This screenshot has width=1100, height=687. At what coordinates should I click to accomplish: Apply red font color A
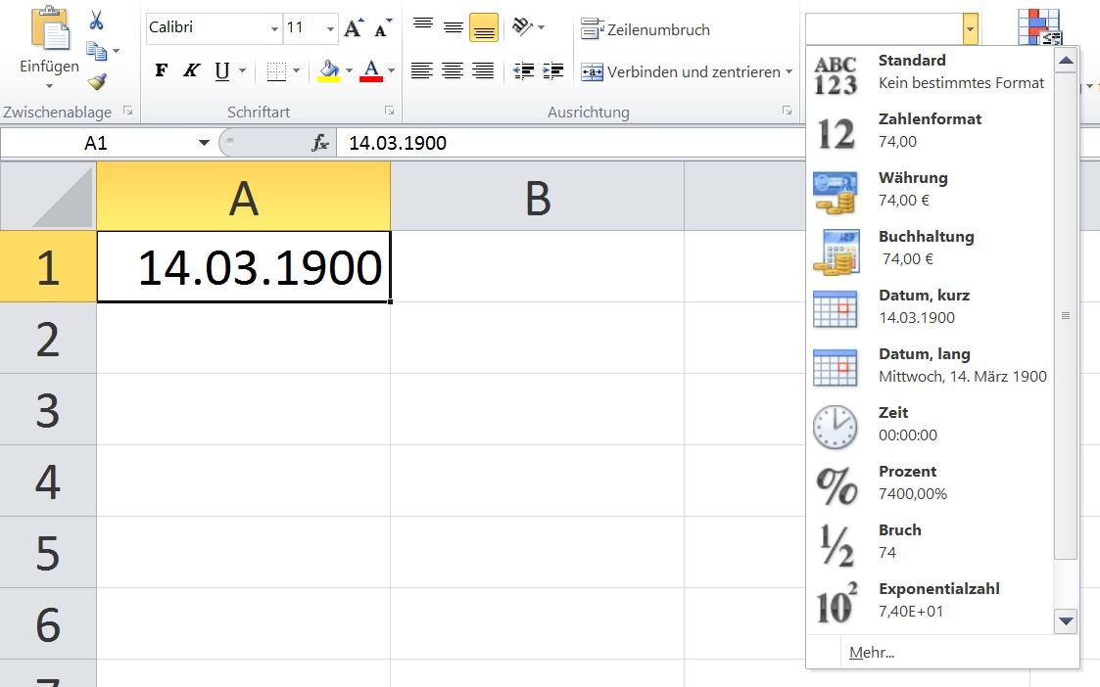point(371,70)
